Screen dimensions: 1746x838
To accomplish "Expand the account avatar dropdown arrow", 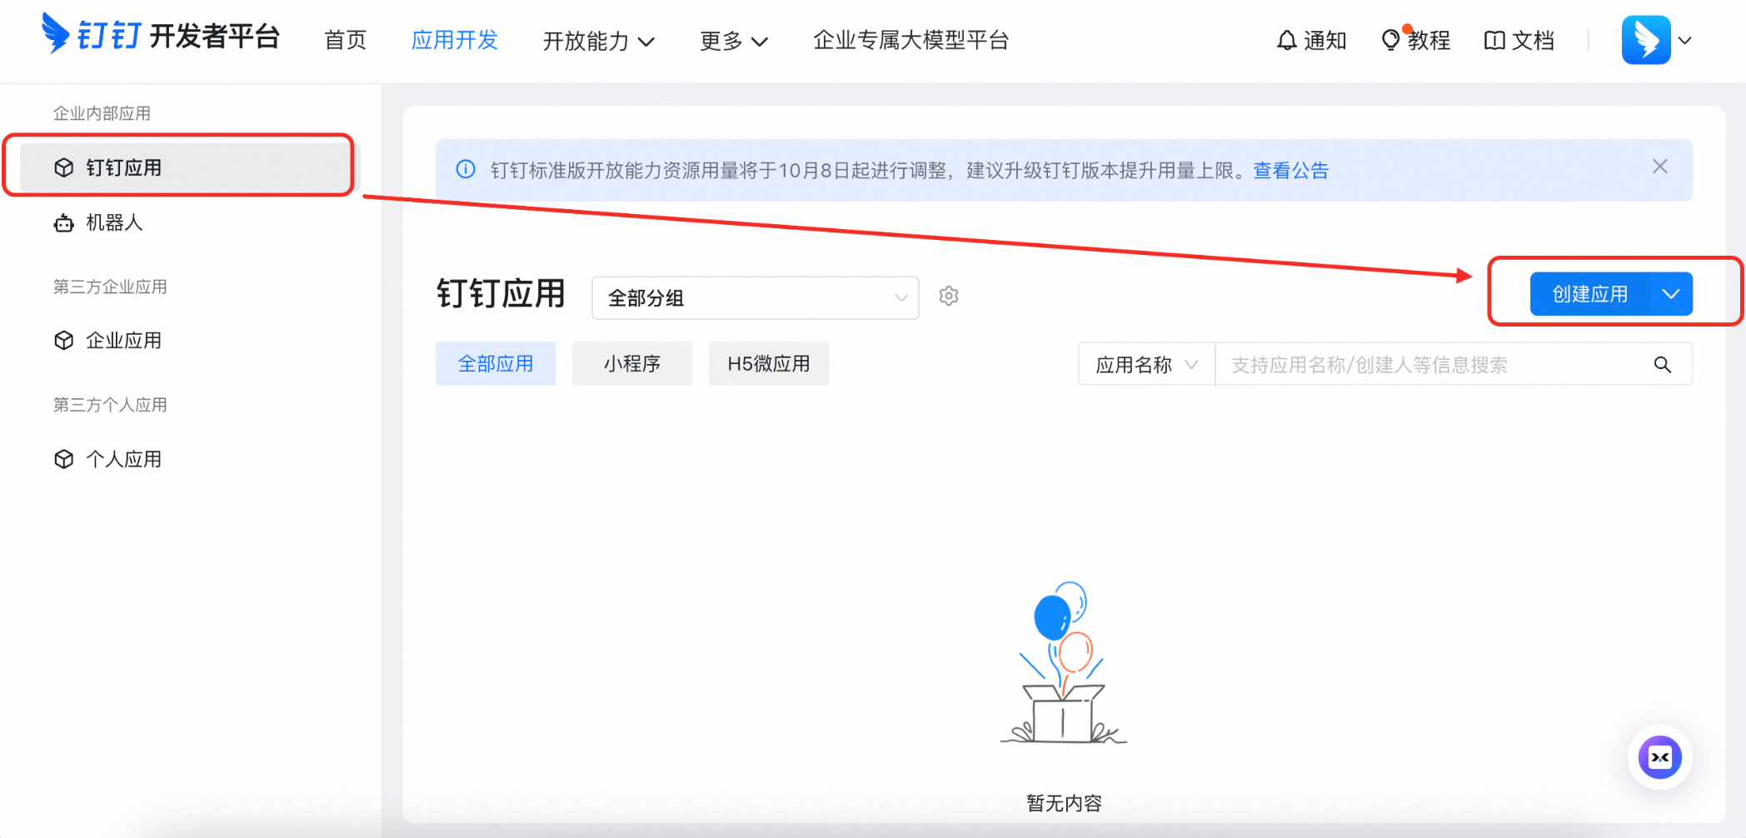I will pyautogui.click(x=1685, y=40).
